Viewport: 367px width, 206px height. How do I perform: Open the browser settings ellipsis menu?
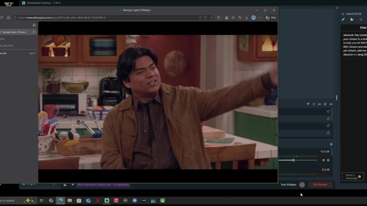click(x=260, y=17)
